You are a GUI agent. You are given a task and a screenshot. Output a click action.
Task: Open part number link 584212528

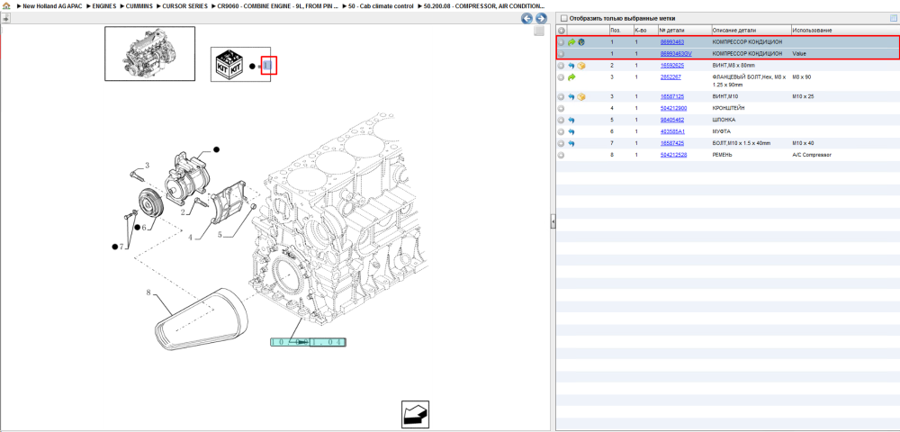[x=674, y=155]
